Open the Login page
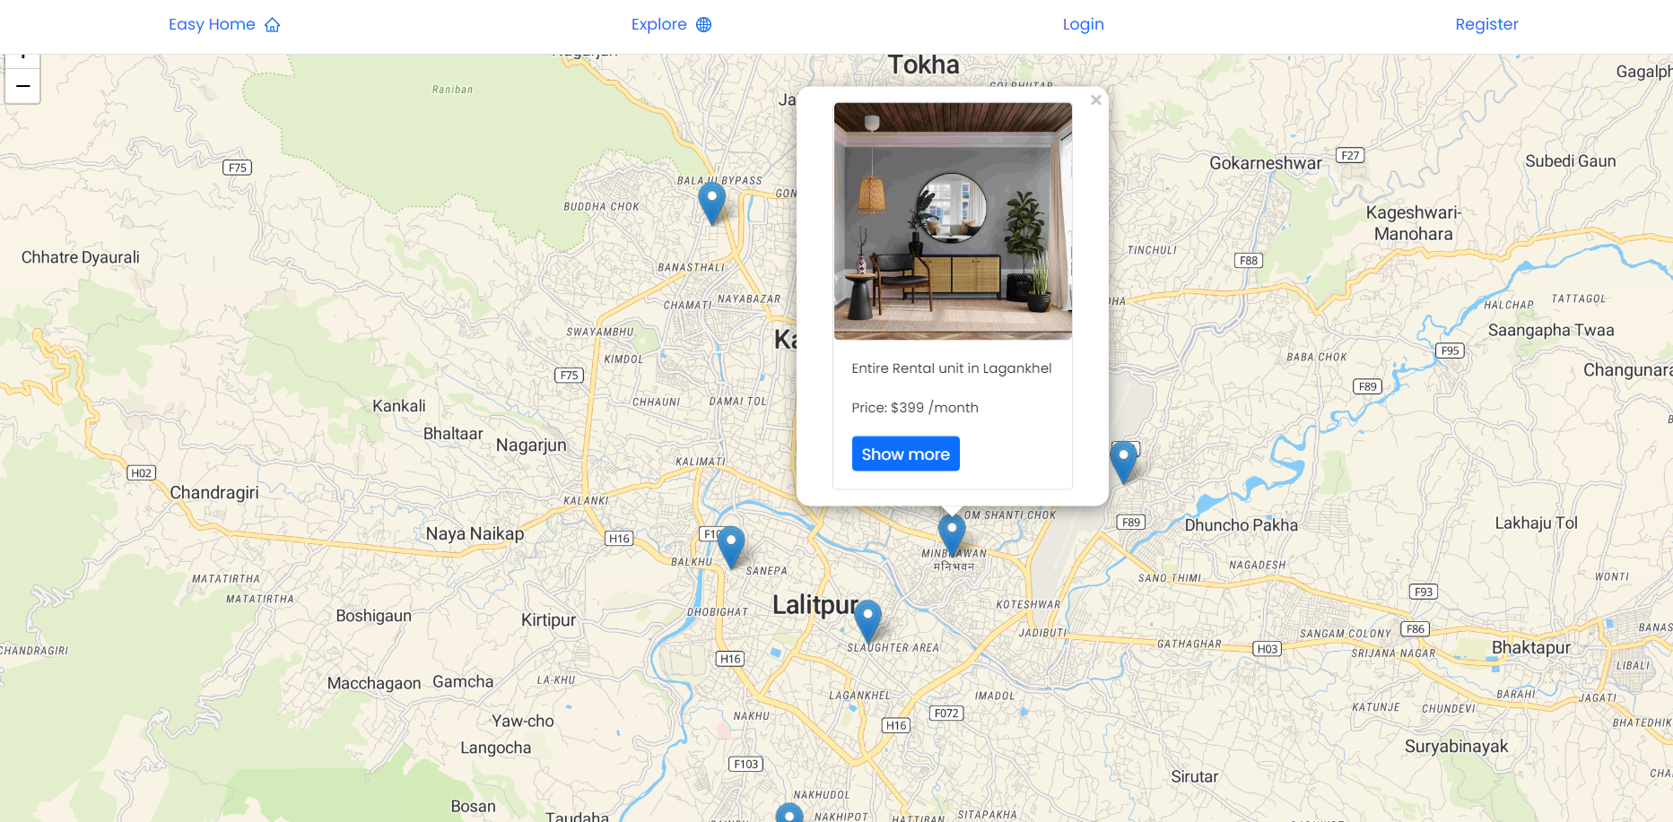The width and height of the screenshot is (1673, 822). pos(1083,24)
